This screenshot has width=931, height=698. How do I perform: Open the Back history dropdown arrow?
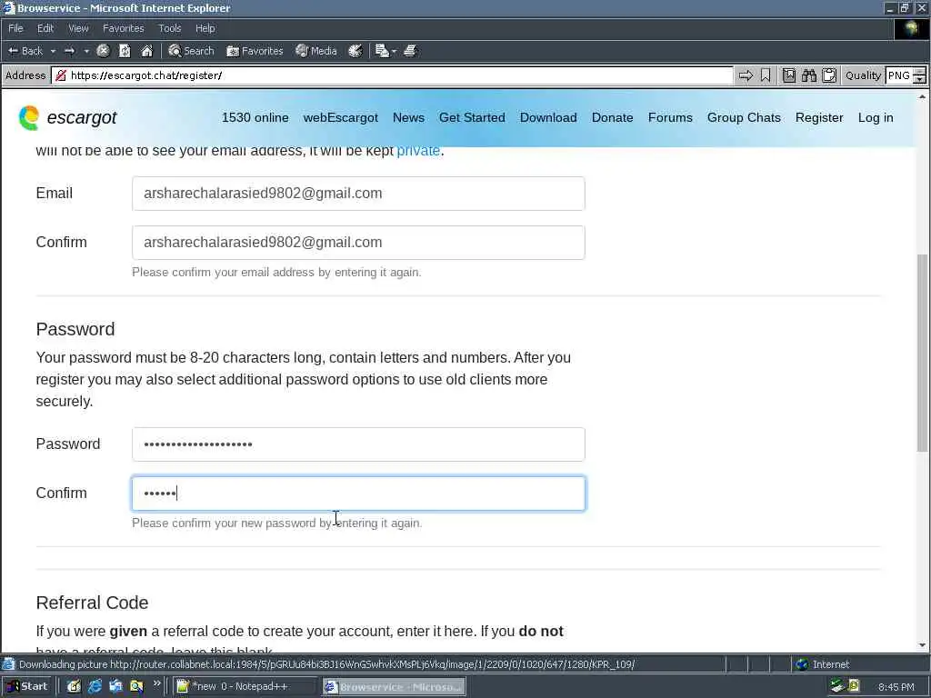53,51
